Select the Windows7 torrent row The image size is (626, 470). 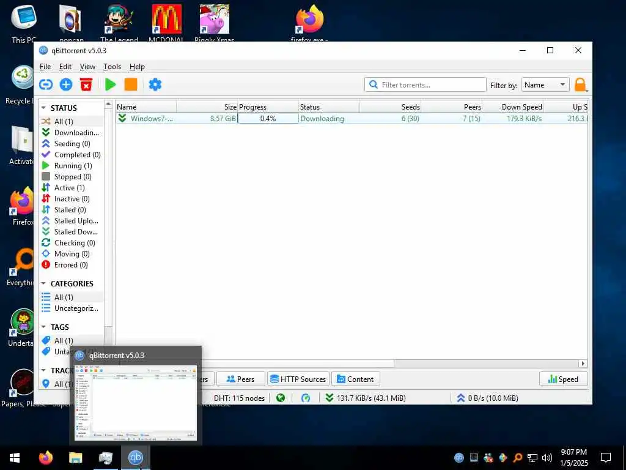[352, 118]
